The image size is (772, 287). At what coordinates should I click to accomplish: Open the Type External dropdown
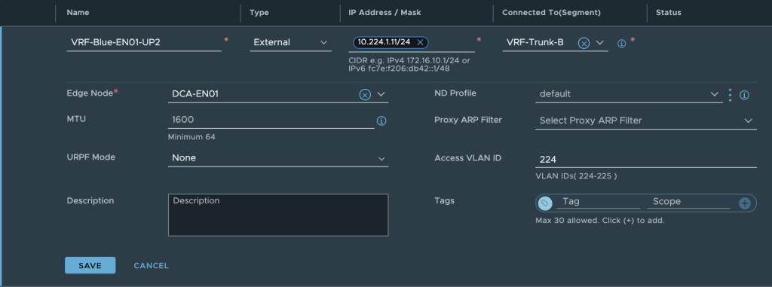(290, 43)
